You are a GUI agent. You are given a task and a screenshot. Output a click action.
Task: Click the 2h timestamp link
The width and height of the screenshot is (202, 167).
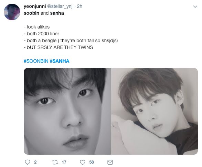tap(79, 6)
